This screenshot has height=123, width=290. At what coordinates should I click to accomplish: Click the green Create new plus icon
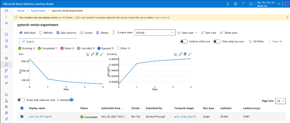(x=6, y=17)
